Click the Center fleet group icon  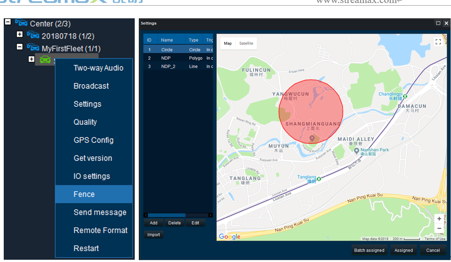pos(21,23)
